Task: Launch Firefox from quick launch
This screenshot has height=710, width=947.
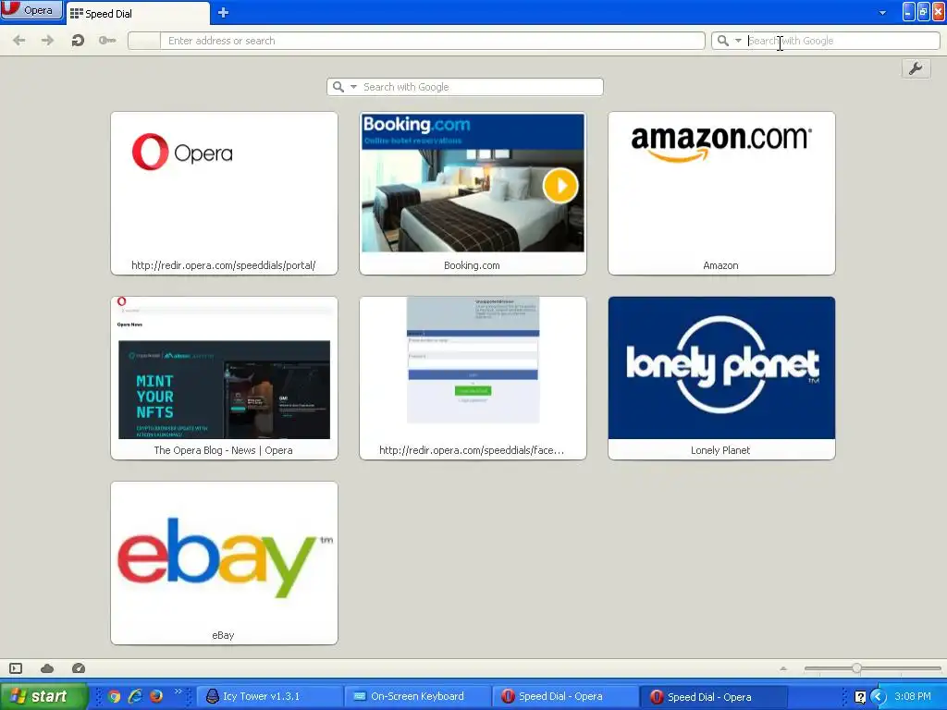Action: [155, 697]
